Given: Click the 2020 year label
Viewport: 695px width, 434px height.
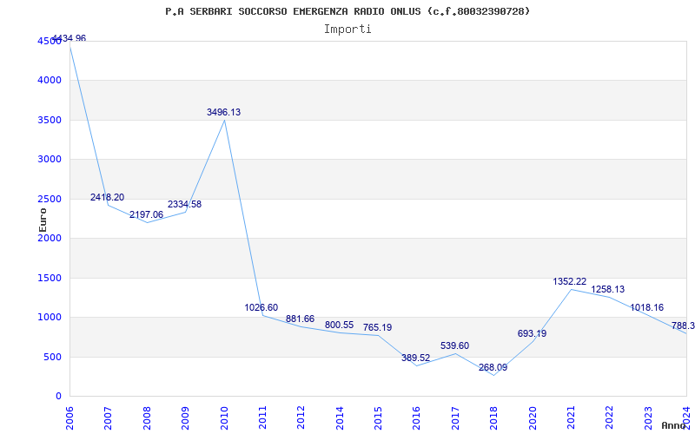Looking at the screenshot, I should [x=533, y=418].
